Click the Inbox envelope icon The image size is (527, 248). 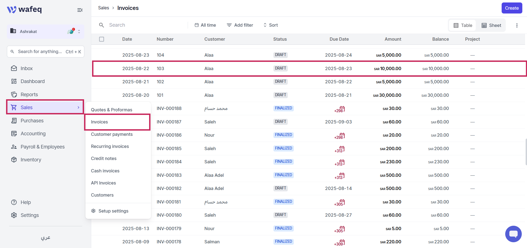14,68
